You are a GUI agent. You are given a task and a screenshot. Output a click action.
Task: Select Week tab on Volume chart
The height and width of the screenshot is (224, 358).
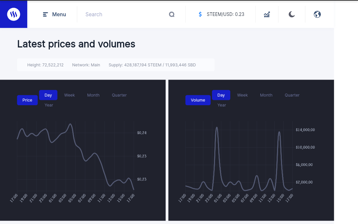(242, 95)
